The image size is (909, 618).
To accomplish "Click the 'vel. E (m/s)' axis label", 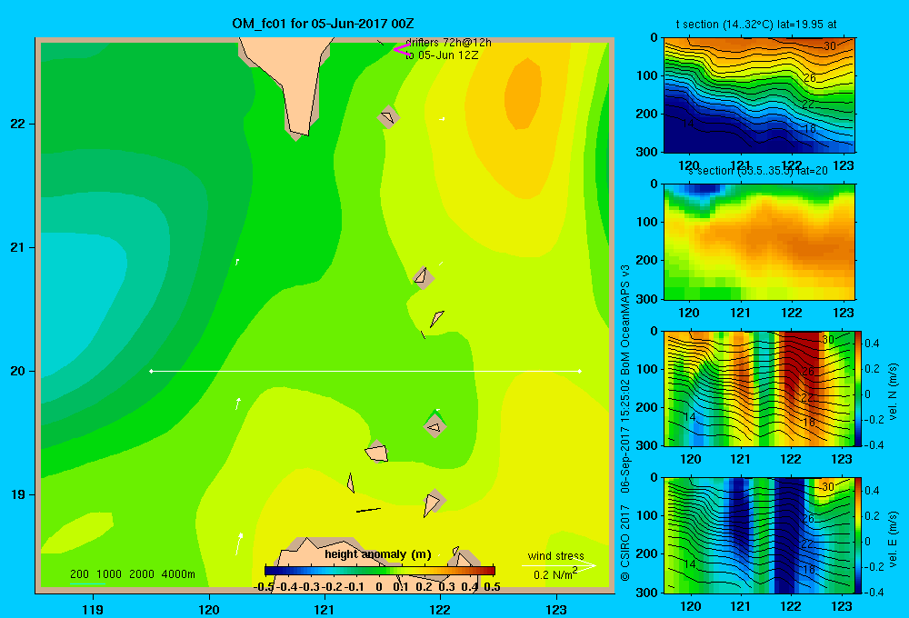I will click(893, 539).
